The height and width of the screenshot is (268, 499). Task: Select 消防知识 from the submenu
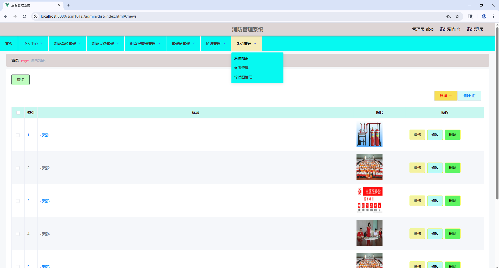coord(257,58)
